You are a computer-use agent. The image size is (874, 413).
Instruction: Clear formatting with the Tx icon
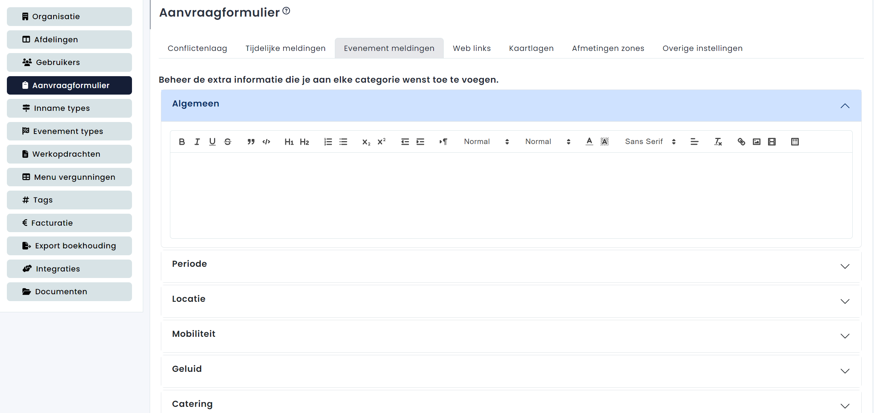pos(718,142)
